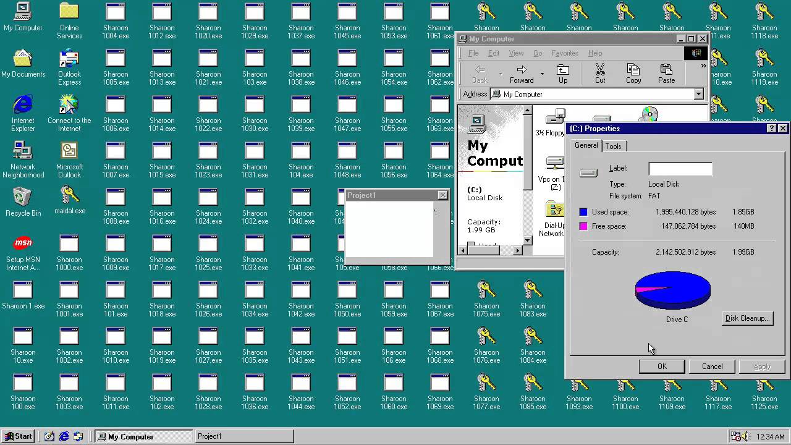
Task: Click the right arrow on the horizontal scrollbar
Action: pos(518,250)
